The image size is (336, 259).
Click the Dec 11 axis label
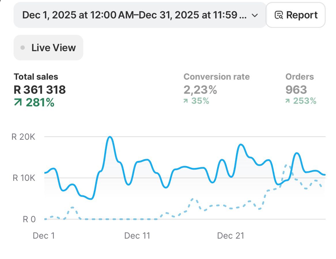pos(137,236)
